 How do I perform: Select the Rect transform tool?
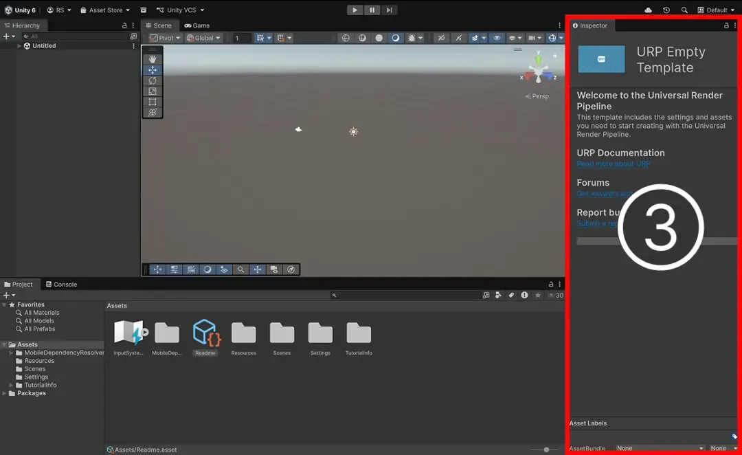153,102
